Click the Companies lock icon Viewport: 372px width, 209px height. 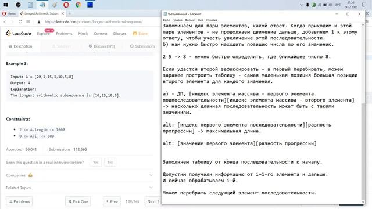pyautogui.click(x=30, y=175)
